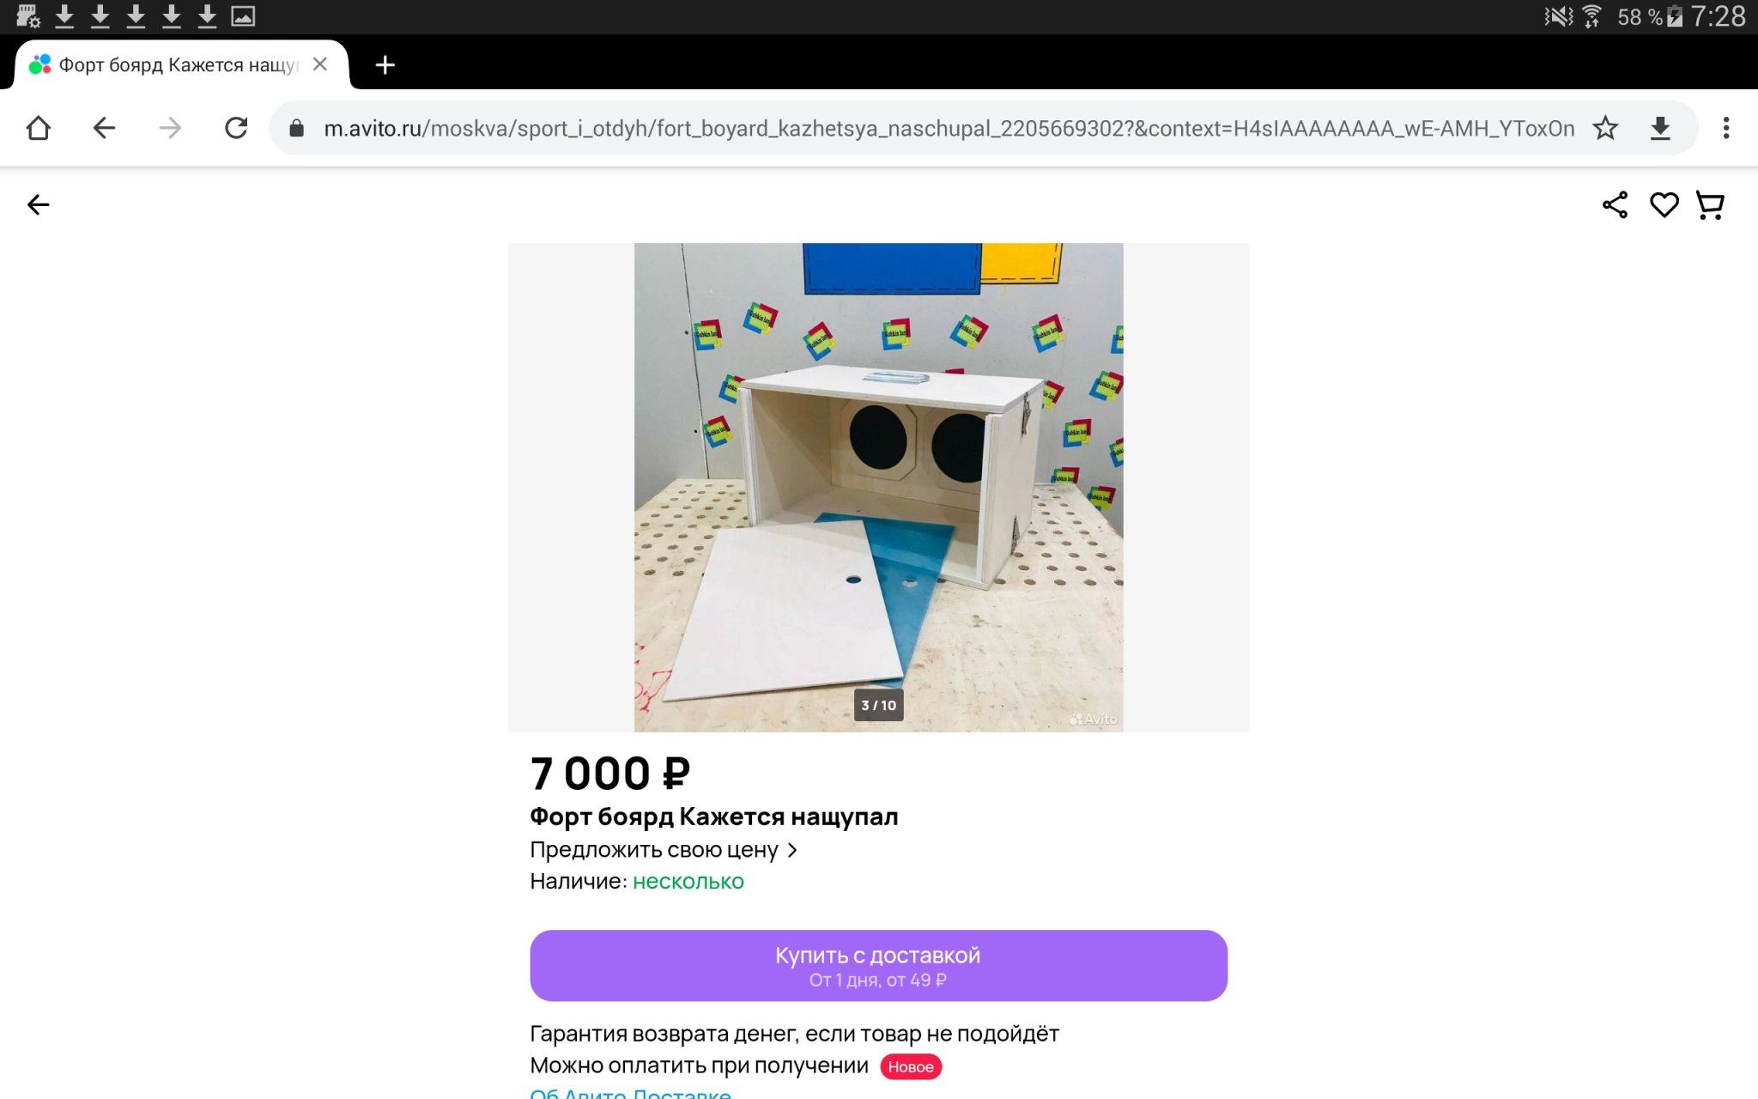The image size is (1758, 1099).
Task: Open the Chrome three-dot menu
Action: point(1726,129)
